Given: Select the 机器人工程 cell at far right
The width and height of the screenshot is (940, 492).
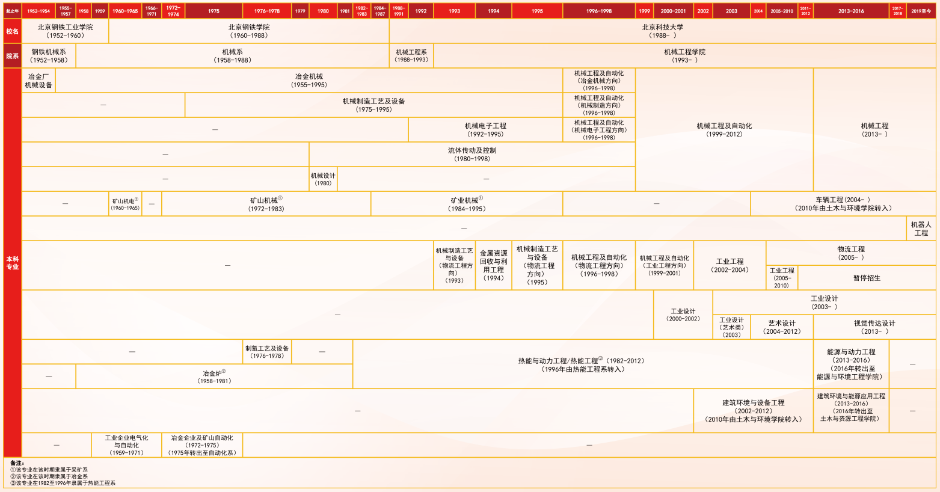Looking at the screenshot, I should click(923, 228).
